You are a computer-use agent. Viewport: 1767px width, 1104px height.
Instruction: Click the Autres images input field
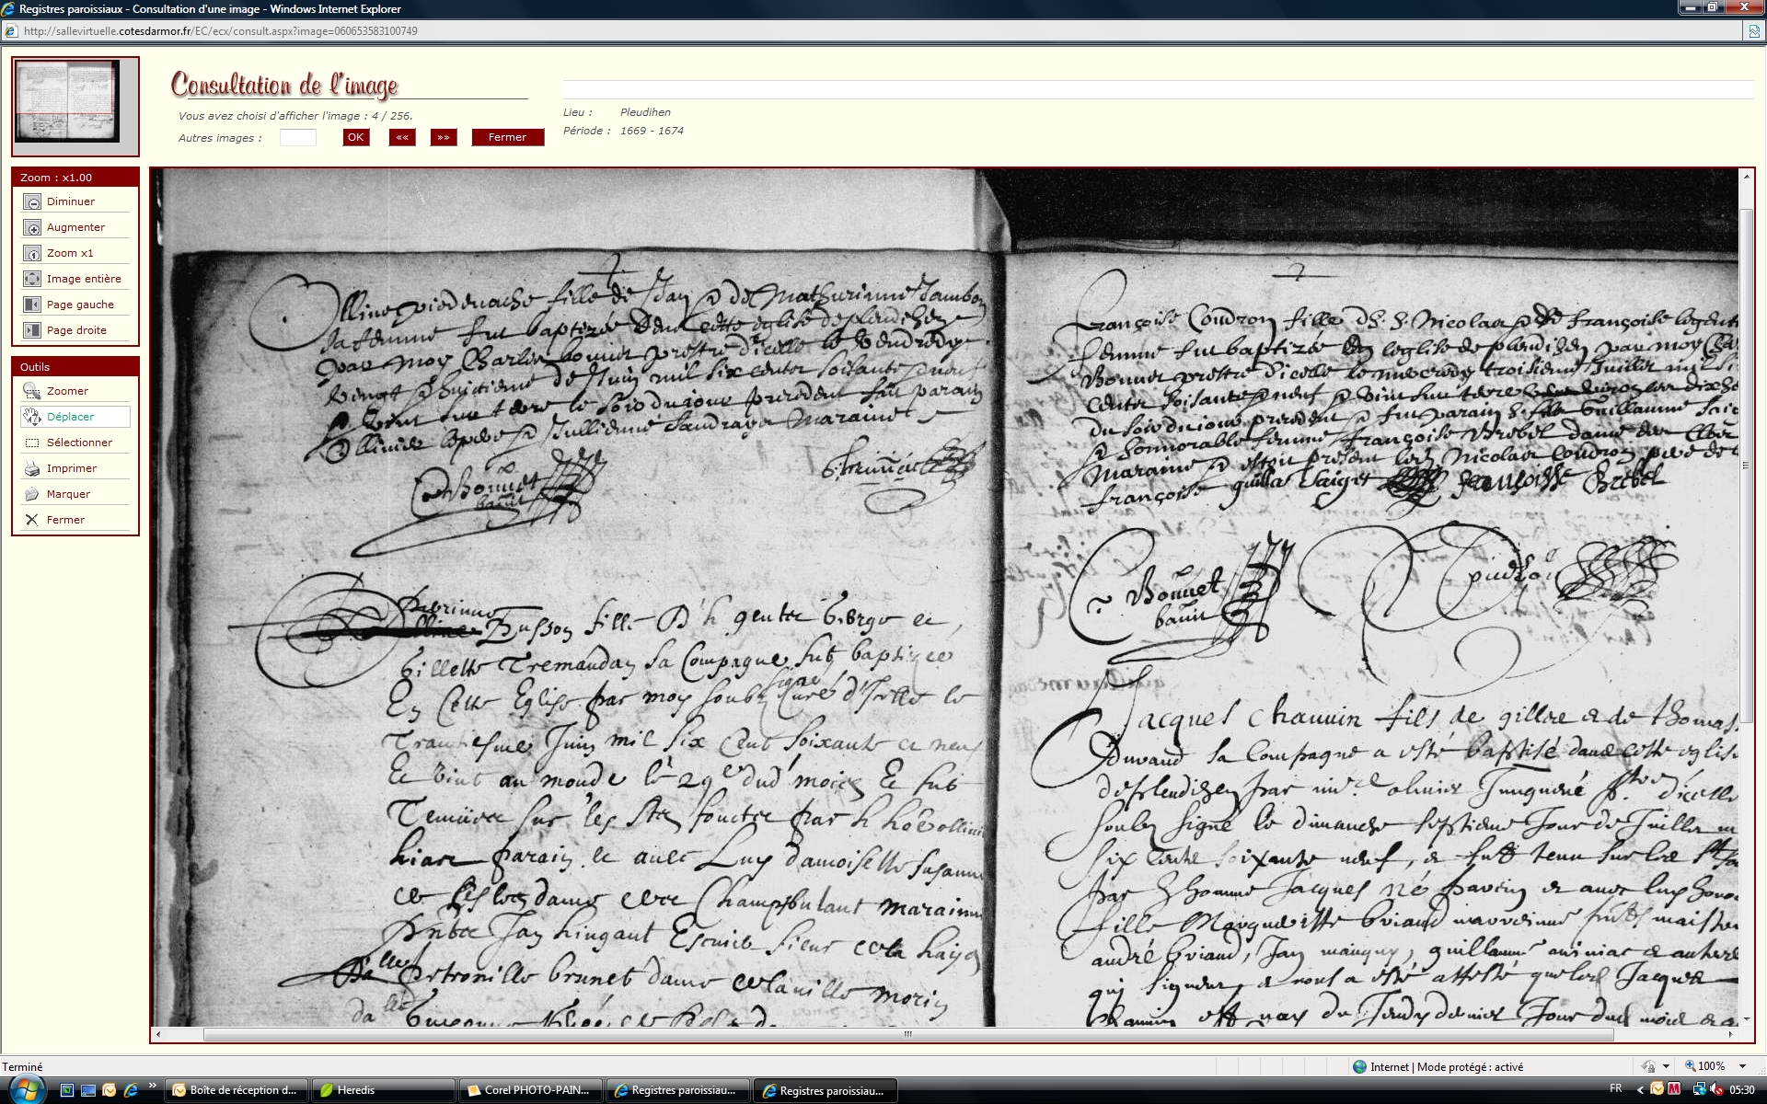point(297,138)
